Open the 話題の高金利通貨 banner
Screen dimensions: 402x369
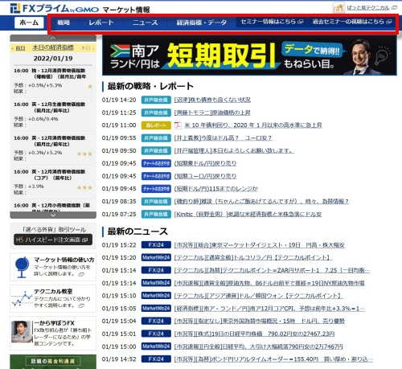pos(53,362)
